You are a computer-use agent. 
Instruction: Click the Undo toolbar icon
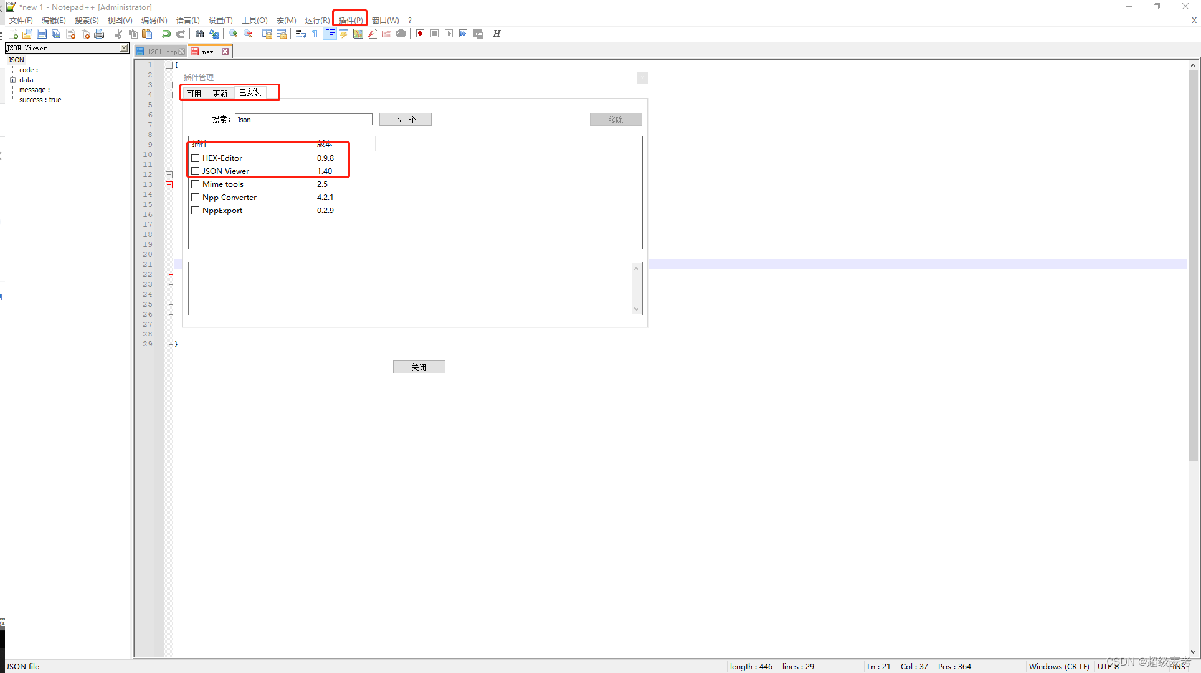tap(166, 34)
